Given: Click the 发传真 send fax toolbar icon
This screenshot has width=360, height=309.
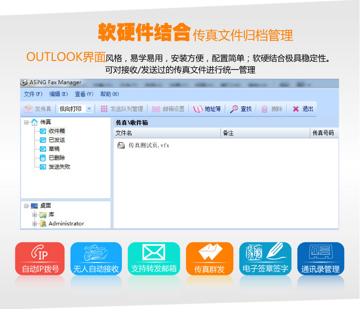Looking at the screenshot, I should (x=28, y=109).
